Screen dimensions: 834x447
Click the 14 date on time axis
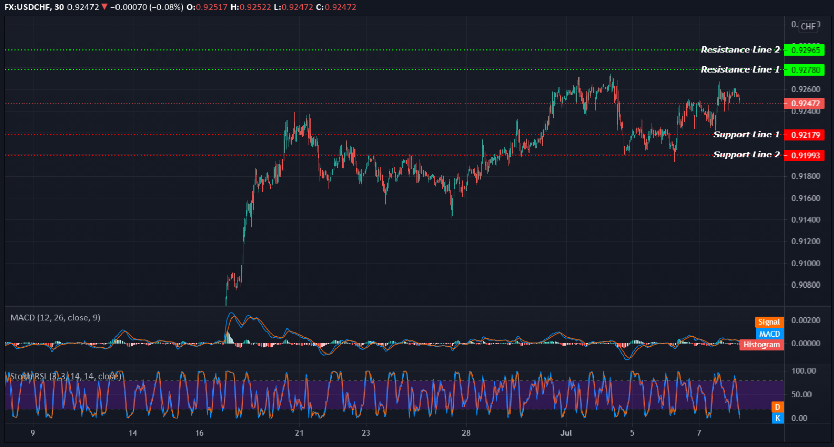(133, 433)
